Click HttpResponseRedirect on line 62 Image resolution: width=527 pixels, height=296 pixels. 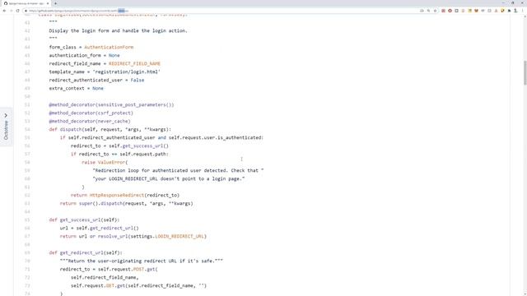coord(117,195)
